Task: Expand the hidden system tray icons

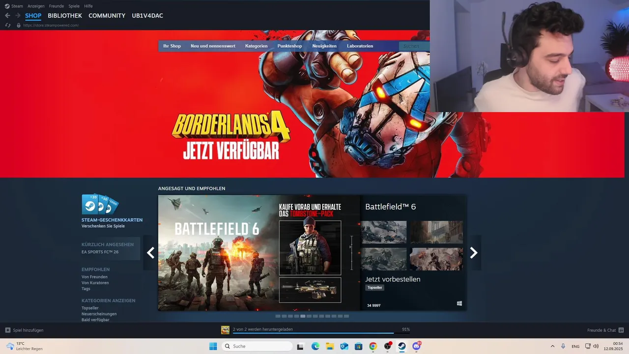Action: tap(552, 346)
